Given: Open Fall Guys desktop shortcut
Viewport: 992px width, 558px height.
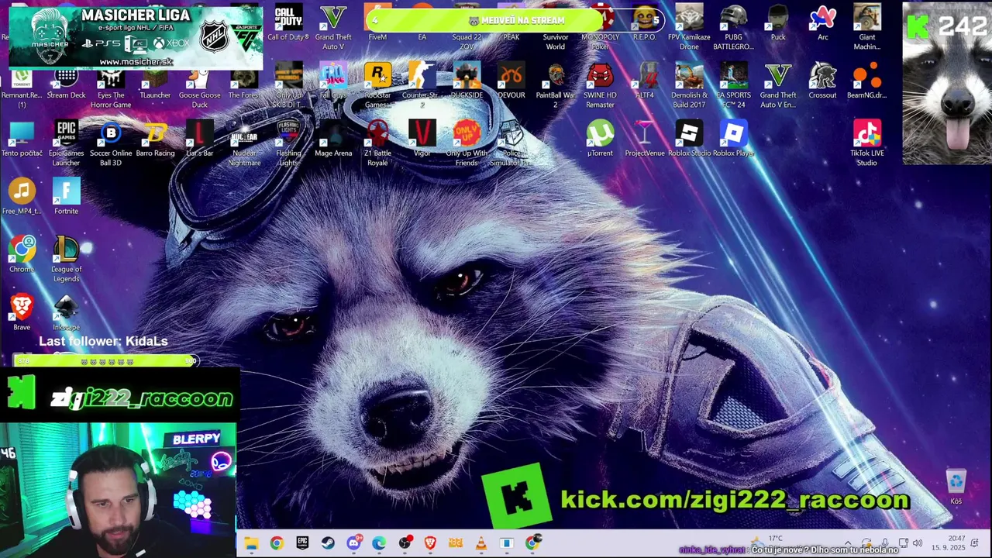Looking at the screenshot, I should click(333, 81).
